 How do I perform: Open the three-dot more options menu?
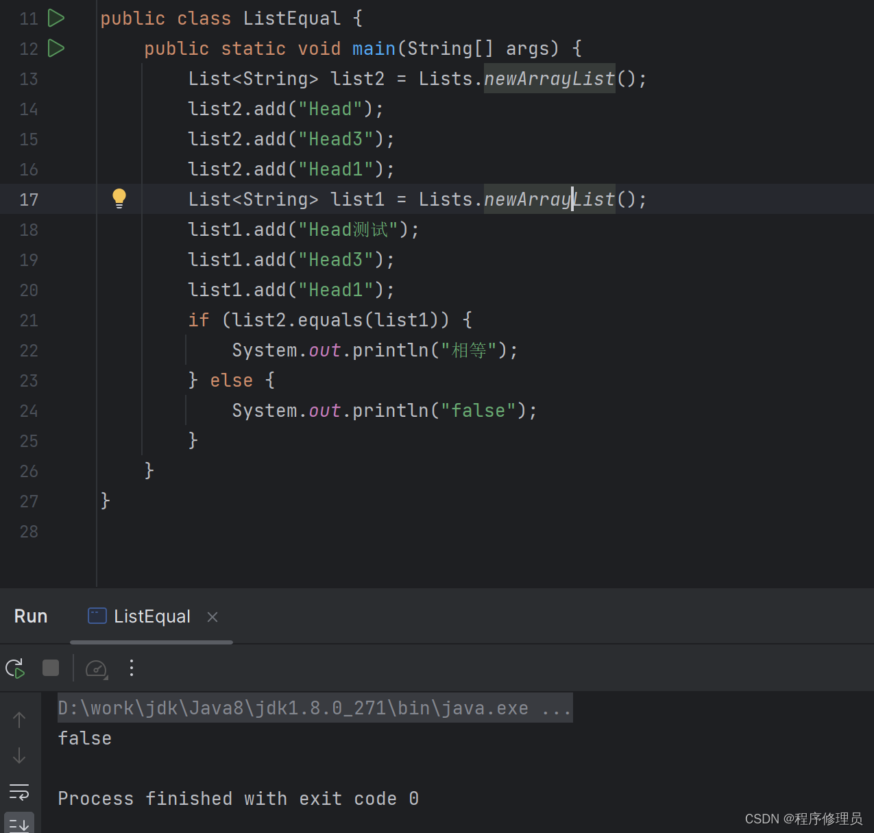(132, 668)
